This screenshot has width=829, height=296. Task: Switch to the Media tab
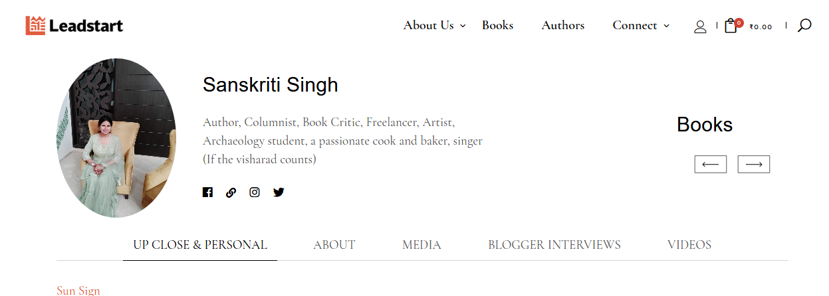421,245
